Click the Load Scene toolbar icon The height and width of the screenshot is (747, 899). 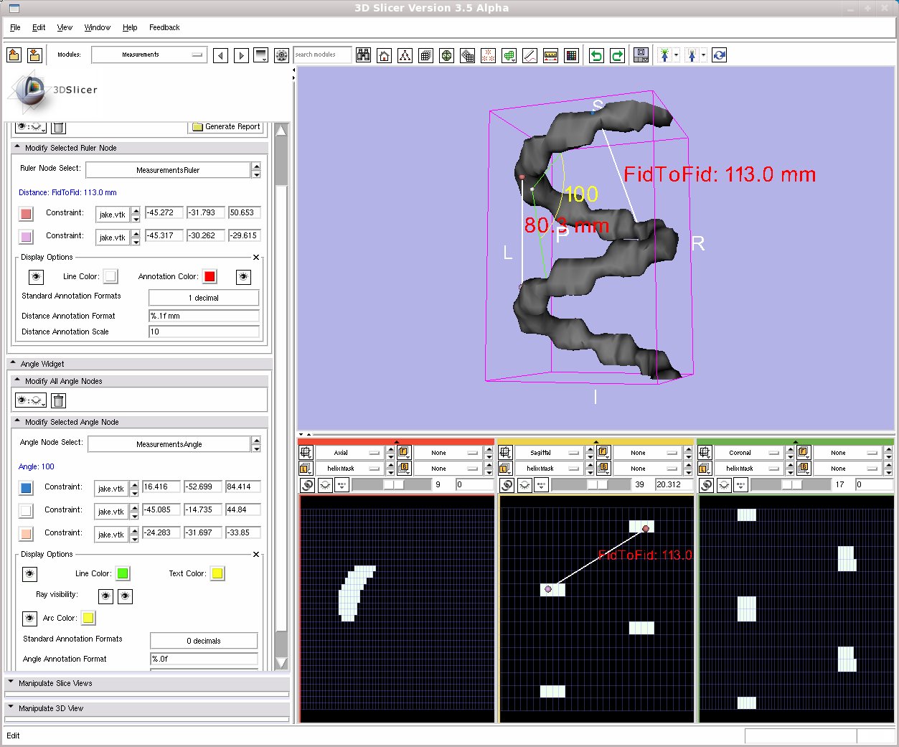click(x=14, y=55)
